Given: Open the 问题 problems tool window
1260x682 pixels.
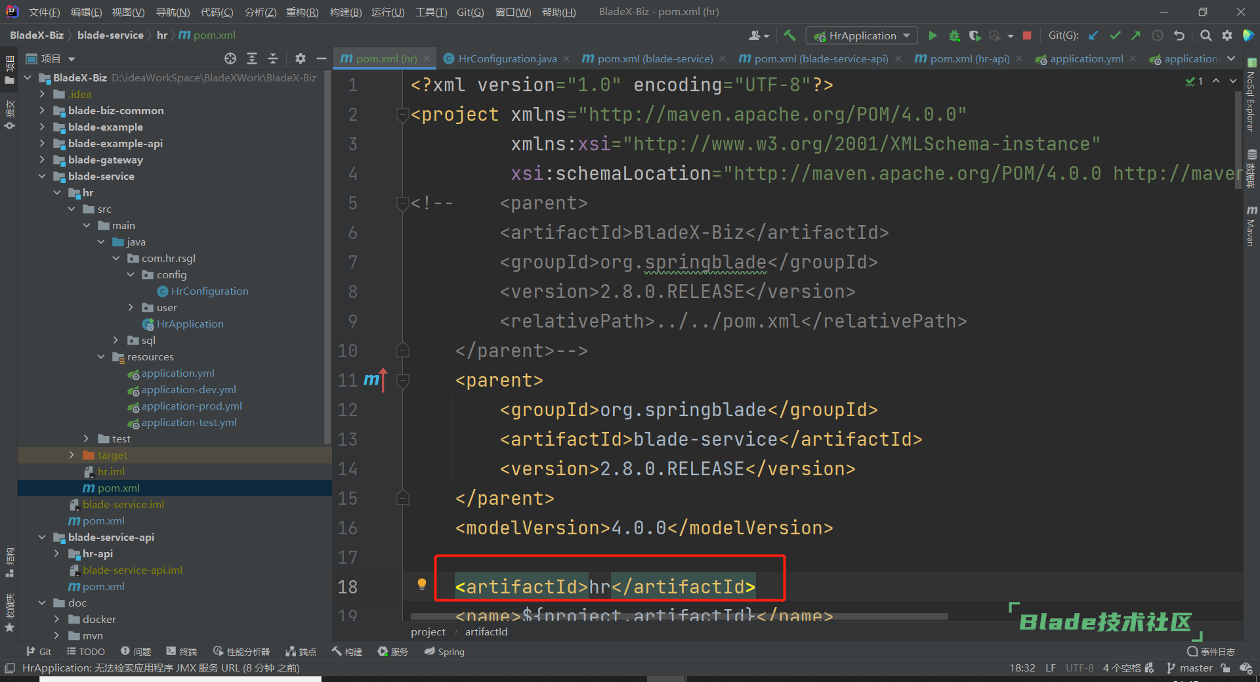Looking at the screenshot, I should tap(136, 651).
